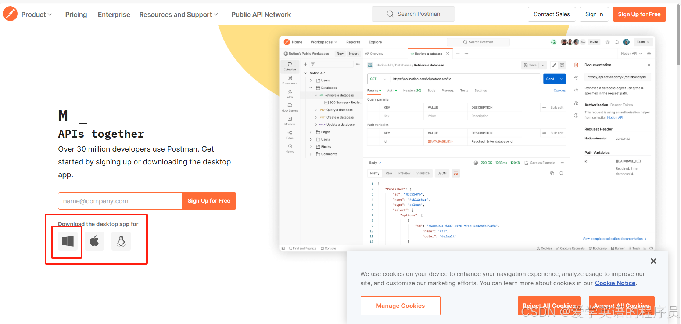Select the Collection sidebar icon in app preview
Image resolution: width=681 pixels, height=324 pixels.
click(x=290, y=66)
